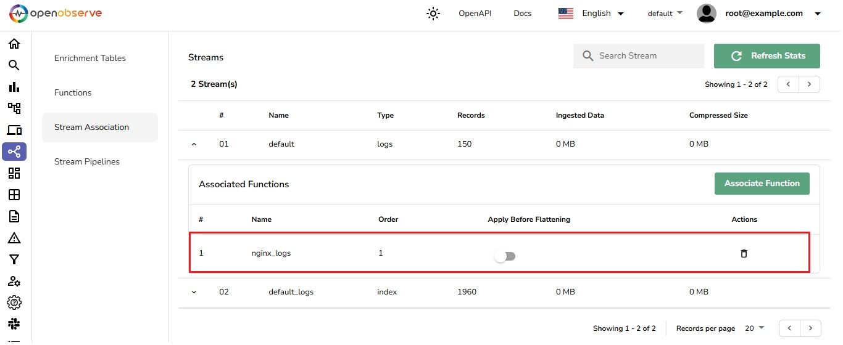Click the Search magnifier sidebar icon
843x345 pixels.
click(14, 65)
